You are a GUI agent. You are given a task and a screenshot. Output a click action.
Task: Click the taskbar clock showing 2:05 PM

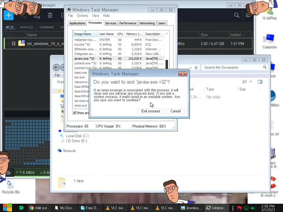point(268,208)
